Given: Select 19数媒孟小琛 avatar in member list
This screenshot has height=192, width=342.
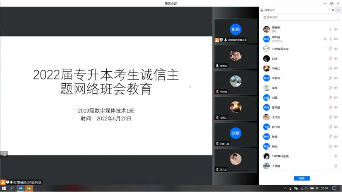Looking at the screenshot, I should click(266, 49).
